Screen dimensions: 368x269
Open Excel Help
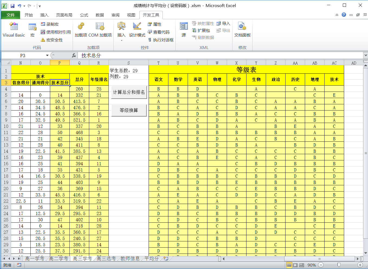click(344, 15)
